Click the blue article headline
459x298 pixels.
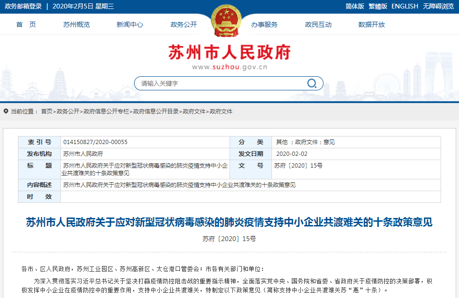(x=229, y=222)
